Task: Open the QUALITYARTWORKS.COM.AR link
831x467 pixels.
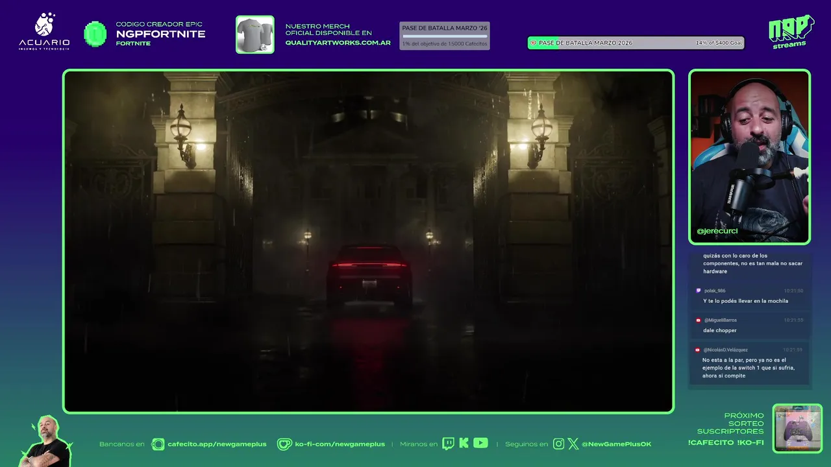Action: click(x=338, y=43)
